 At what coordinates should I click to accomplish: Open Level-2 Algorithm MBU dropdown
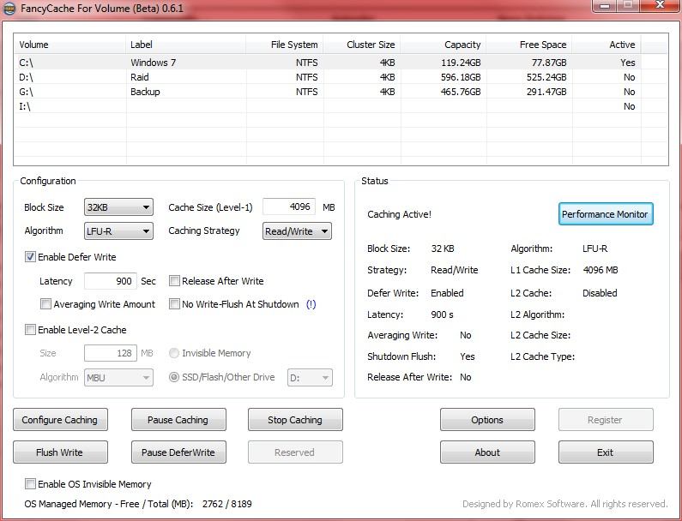point(118,378)
